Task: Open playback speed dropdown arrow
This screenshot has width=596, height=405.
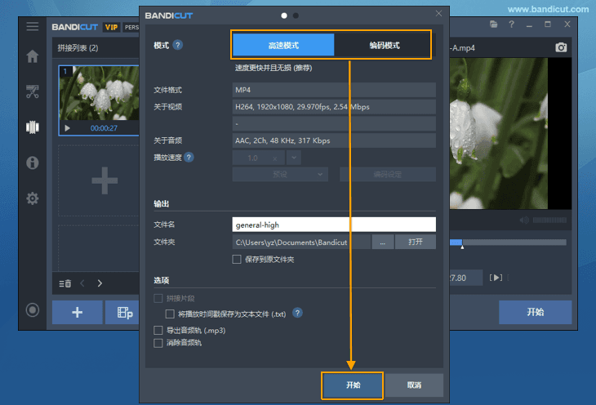Action: (294, 158)
